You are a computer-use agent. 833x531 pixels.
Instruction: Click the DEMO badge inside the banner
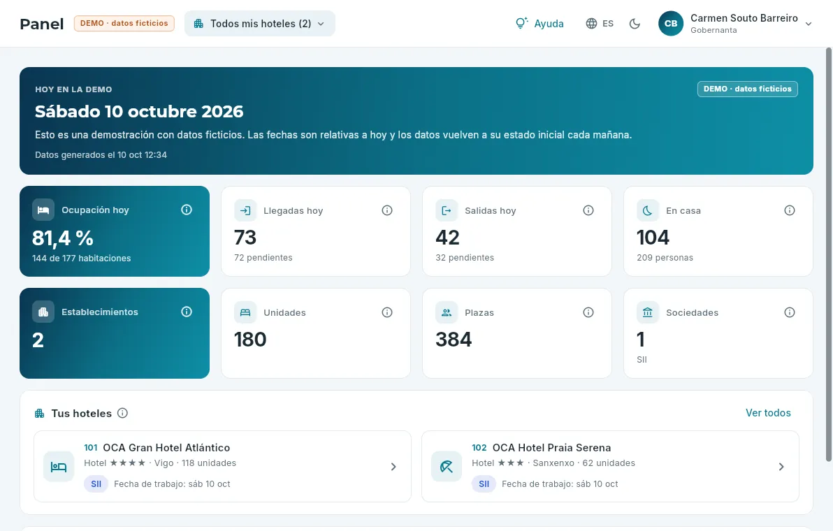[748, 89]
